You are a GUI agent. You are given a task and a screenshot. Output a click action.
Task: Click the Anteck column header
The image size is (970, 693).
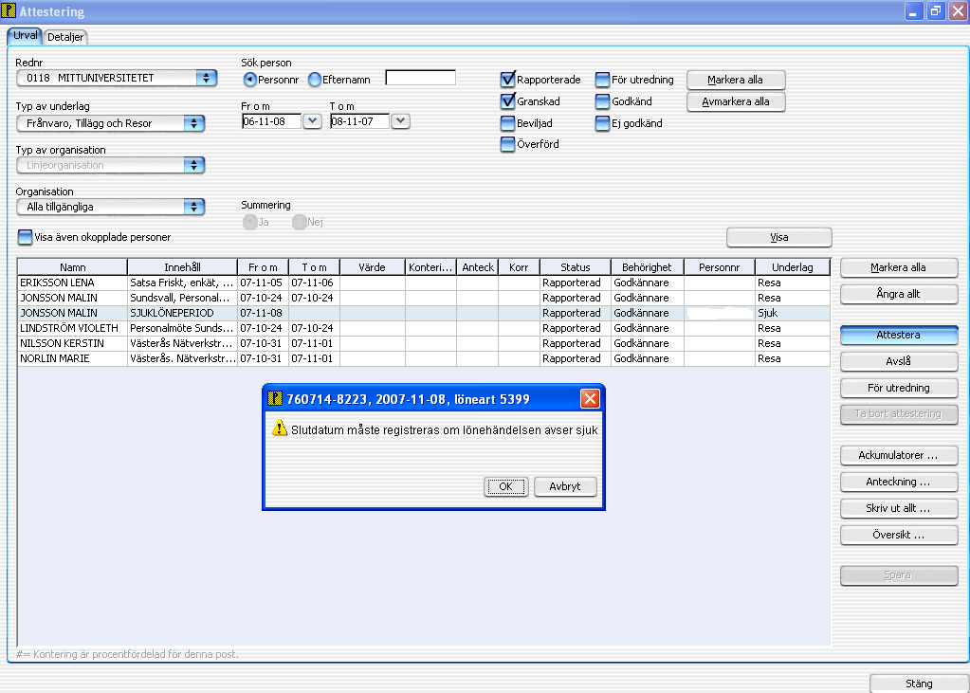478,267
